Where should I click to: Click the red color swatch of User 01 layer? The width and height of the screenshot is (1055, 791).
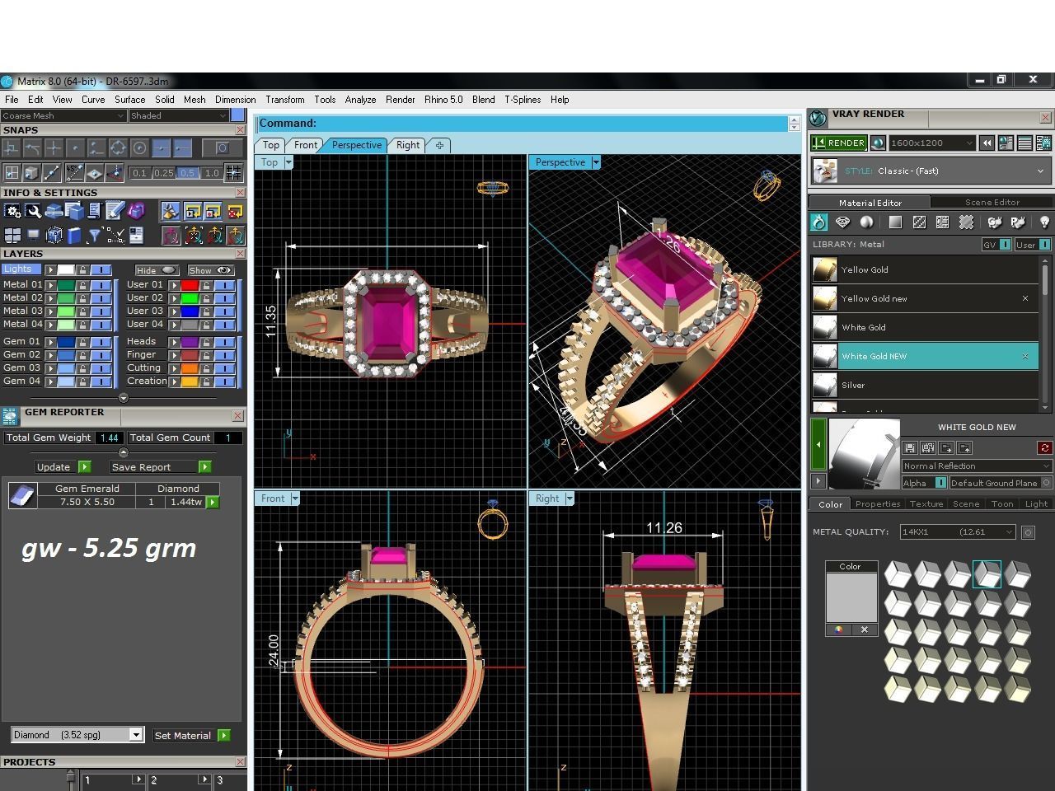[x=190, y=285]
